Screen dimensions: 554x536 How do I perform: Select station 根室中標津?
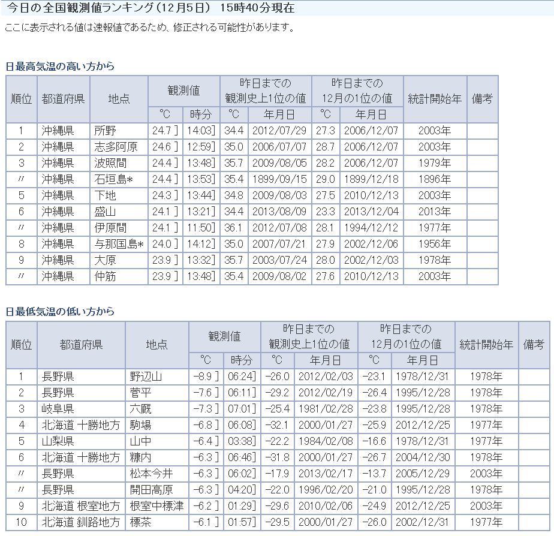point(156,506)
